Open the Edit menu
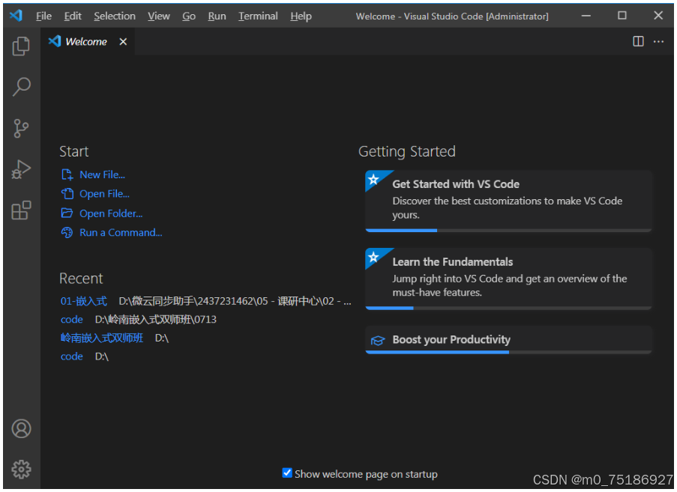 (x=73, y=16)
